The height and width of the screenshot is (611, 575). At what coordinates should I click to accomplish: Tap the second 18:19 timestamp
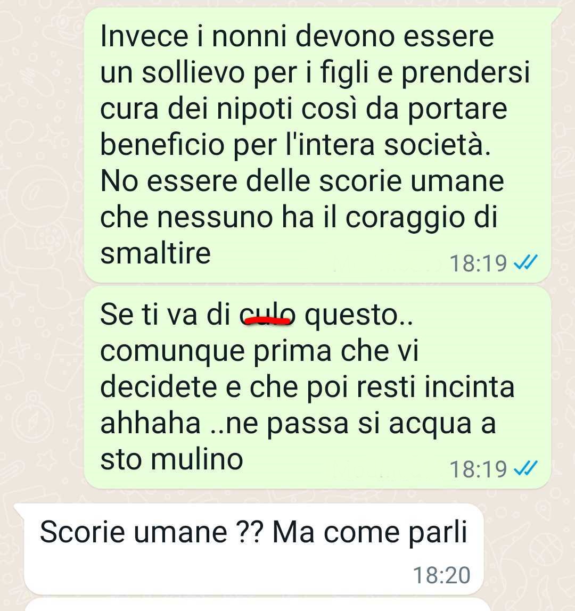pyautogui.click(x=478, y=469)
